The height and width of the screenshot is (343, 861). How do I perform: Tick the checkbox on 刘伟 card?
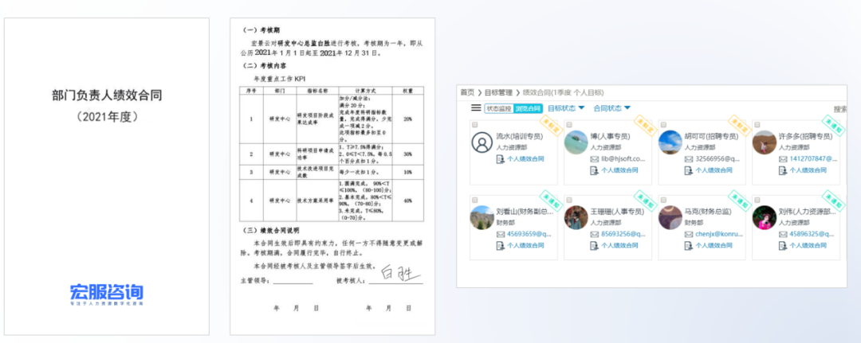click(x=757, y=200)
